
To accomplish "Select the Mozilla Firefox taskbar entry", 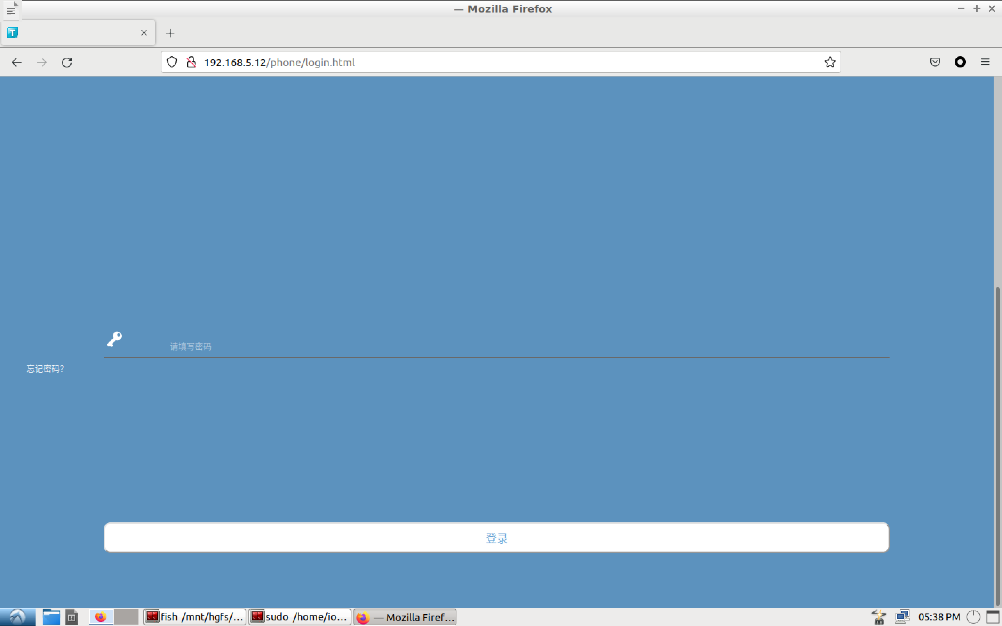I will tap(405, 617).
